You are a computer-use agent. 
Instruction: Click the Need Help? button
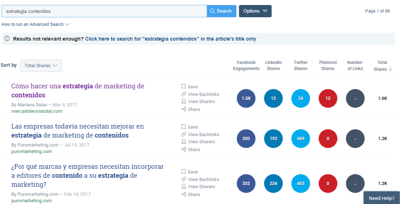pyautogui.click(x=382, y=198)
